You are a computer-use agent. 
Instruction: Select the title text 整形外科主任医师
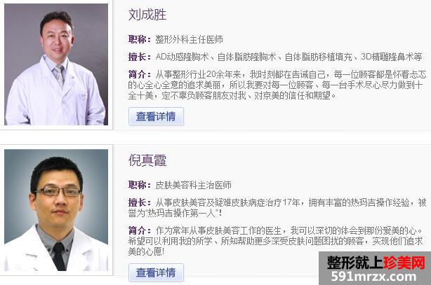tap(189, 39)
